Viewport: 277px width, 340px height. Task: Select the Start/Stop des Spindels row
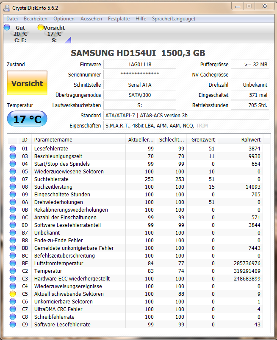pyautogui.click(x=136, y=164)
